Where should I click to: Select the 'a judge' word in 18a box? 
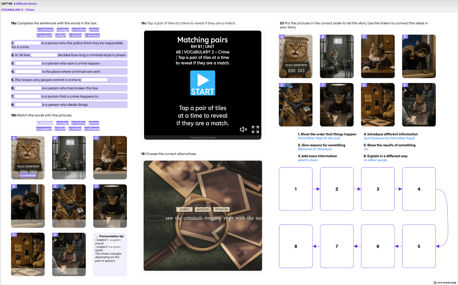click(x=63, y=30)
